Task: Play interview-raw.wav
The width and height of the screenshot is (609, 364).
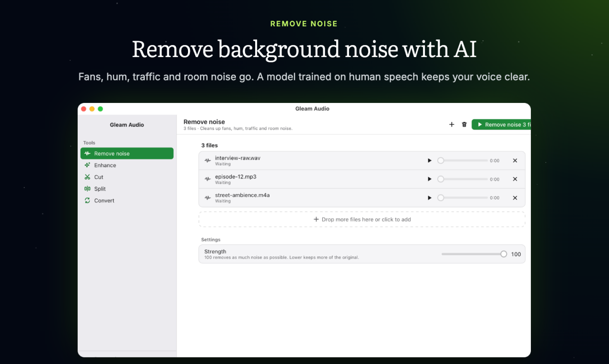Action: (x=430, y=160)
